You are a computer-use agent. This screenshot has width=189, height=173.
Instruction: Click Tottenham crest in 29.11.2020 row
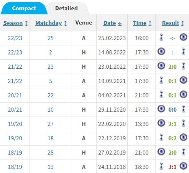coord(183,109)
